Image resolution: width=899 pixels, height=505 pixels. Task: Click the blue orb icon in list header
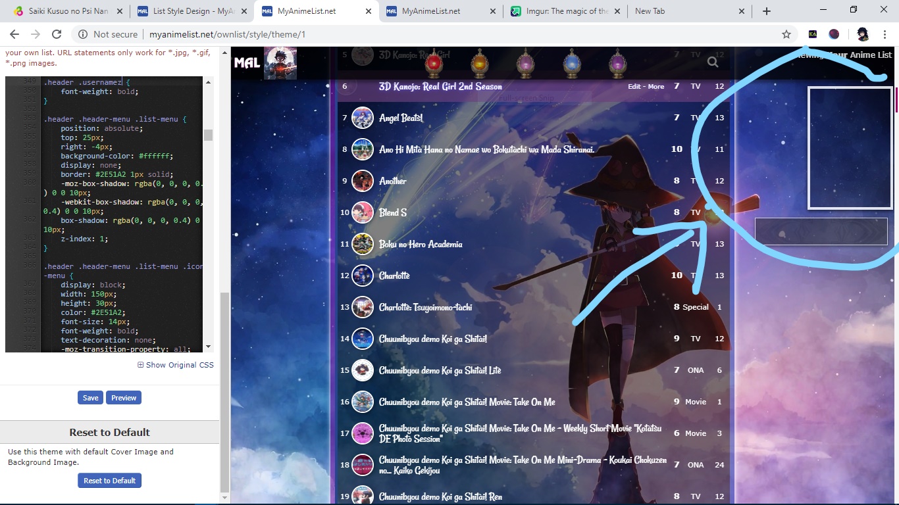pyautogui.click(x=572, y=64)
